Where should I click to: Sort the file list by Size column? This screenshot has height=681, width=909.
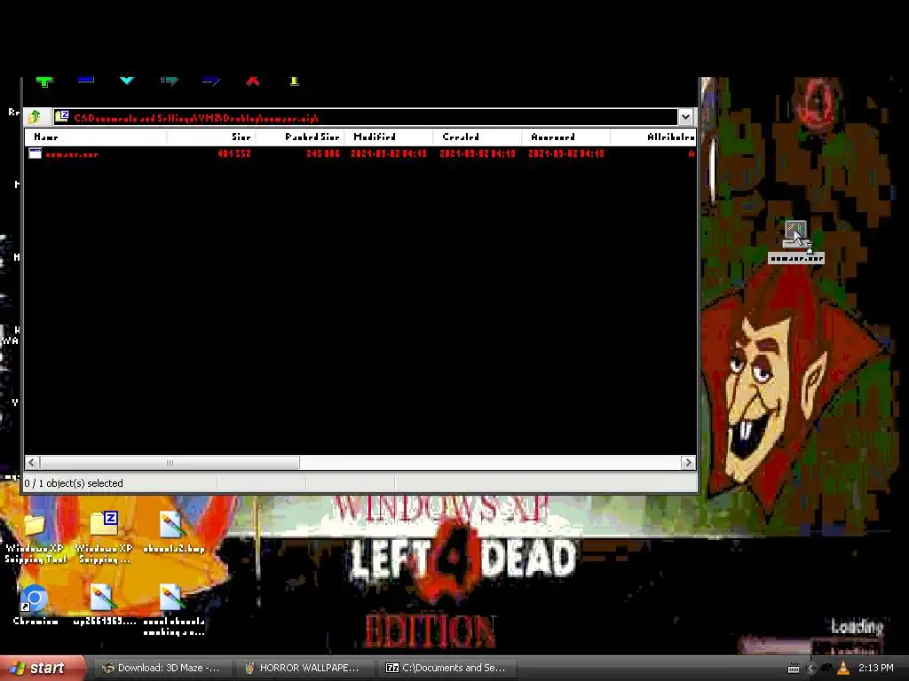pos(211,137)
